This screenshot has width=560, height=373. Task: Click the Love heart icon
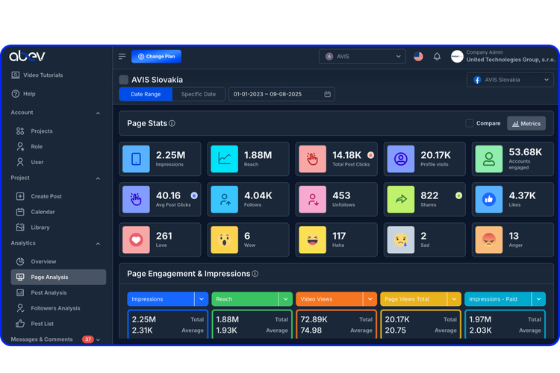[x=136, y=239]
